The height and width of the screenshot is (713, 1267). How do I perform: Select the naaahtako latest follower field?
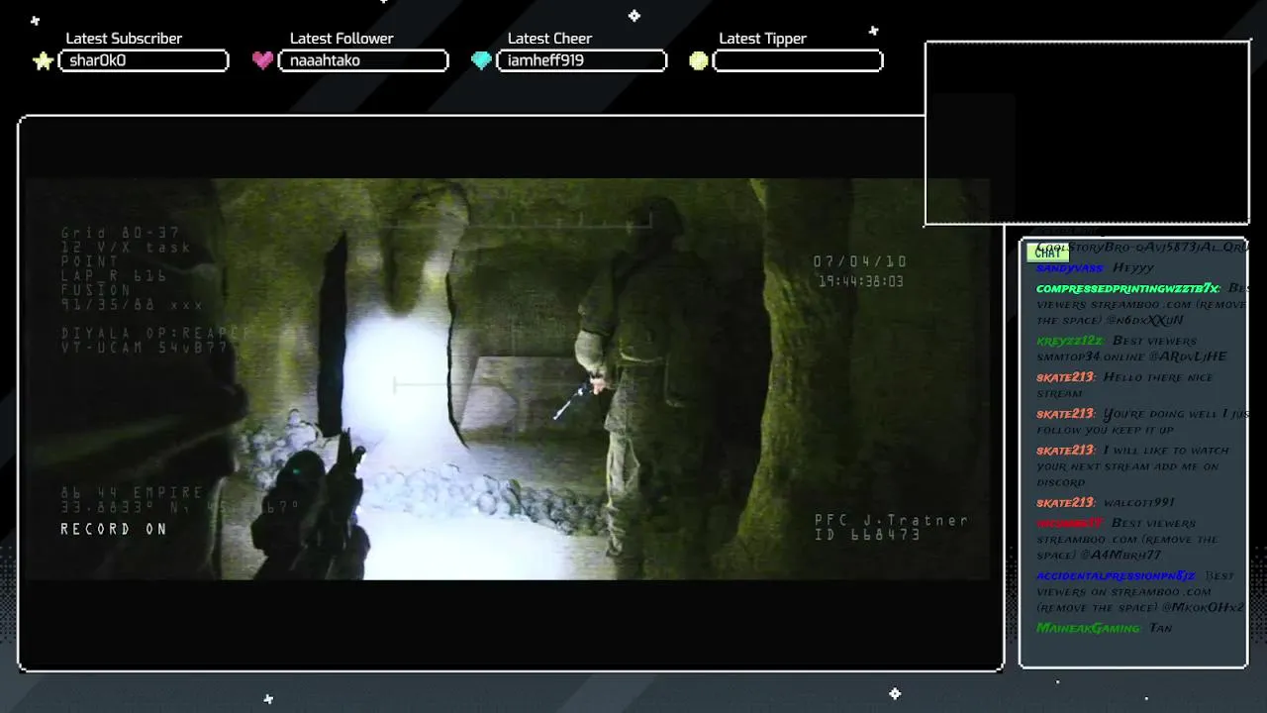[363, 60]
